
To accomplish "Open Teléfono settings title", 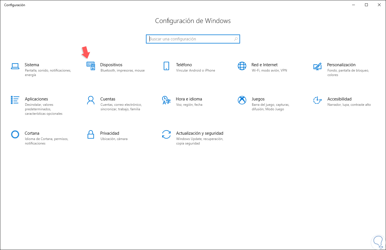I will pos(184,65).
